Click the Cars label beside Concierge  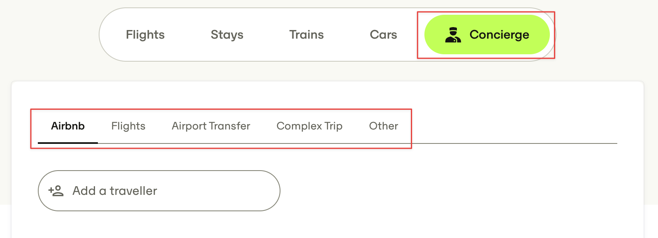click(x=383, y=35)
